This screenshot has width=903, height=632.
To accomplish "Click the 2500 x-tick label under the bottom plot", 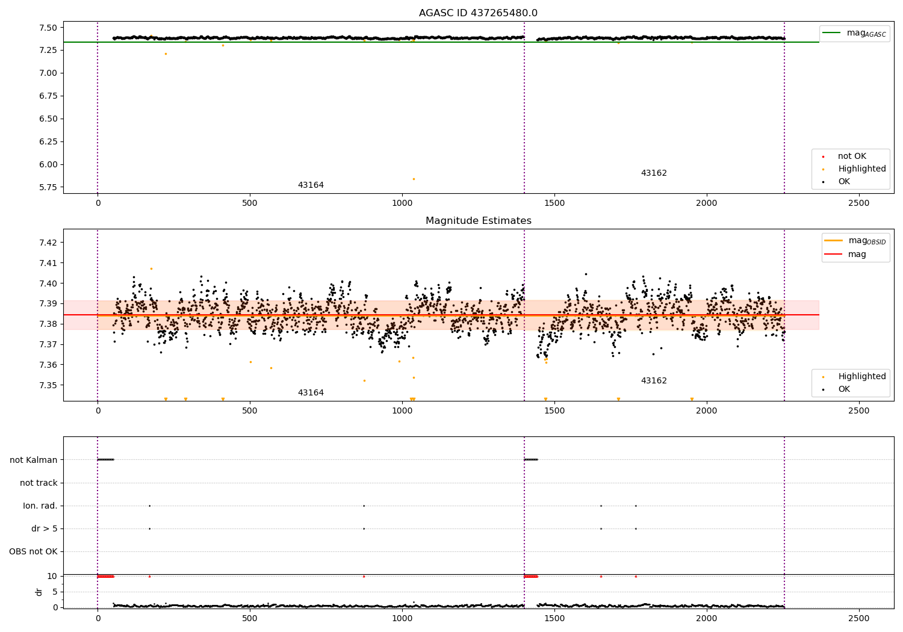I will point(858,618).
